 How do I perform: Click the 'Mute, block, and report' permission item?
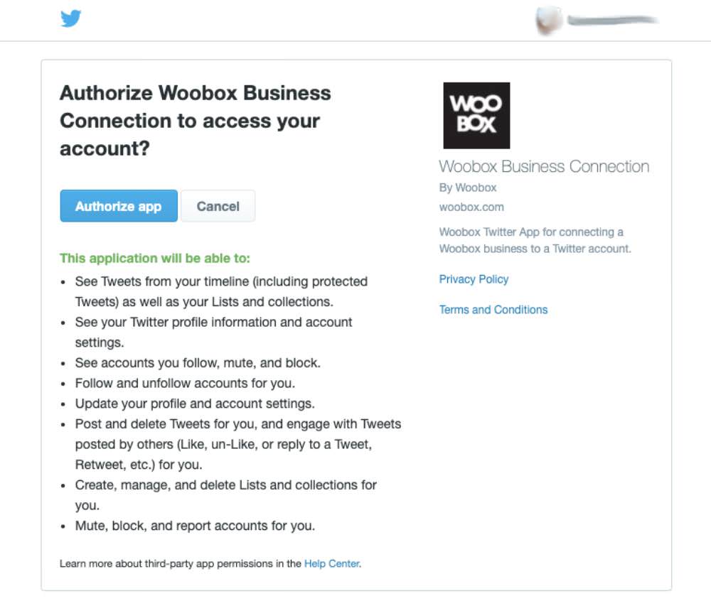tap(195, 526)
